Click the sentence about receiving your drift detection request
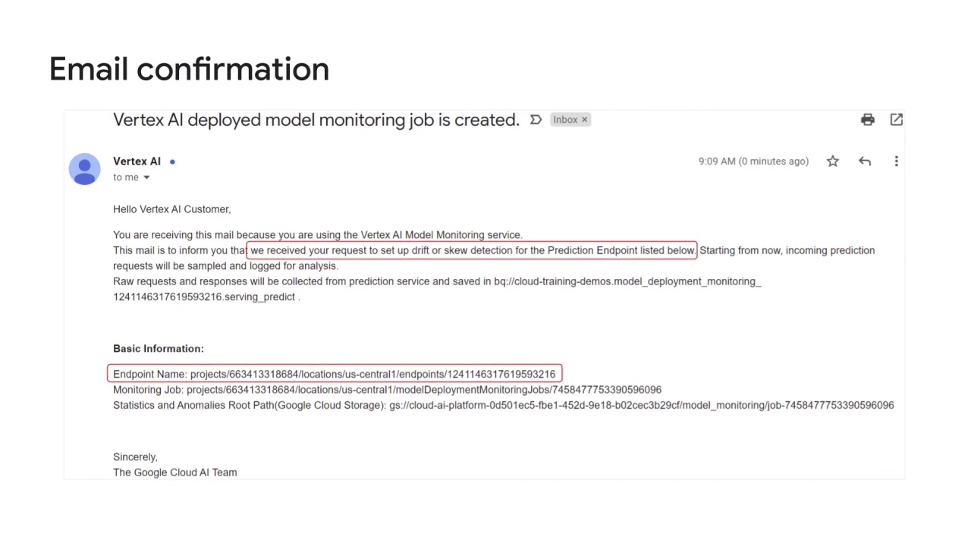971x546 pixels. pyautogui.click(x=472, y=250)
